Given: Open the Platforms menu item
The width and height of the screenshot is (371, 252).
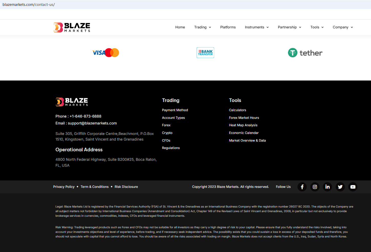Looking at the screenshot, I should [x=228, y=27].
